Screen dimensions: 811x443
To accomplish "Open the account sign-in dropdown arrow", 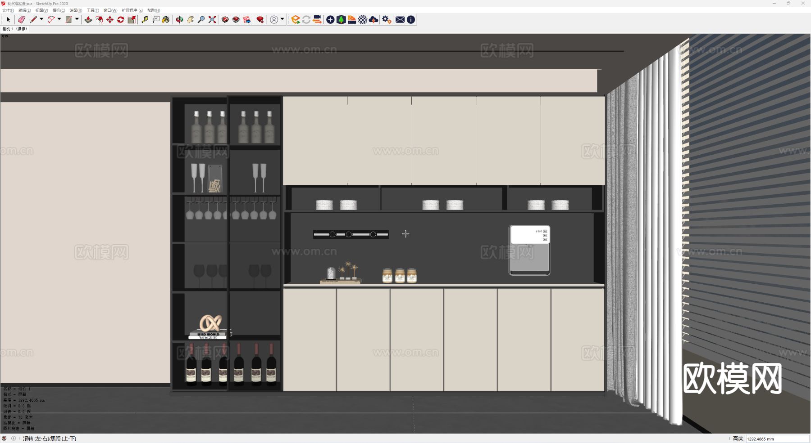I will [x=282, y=19].
